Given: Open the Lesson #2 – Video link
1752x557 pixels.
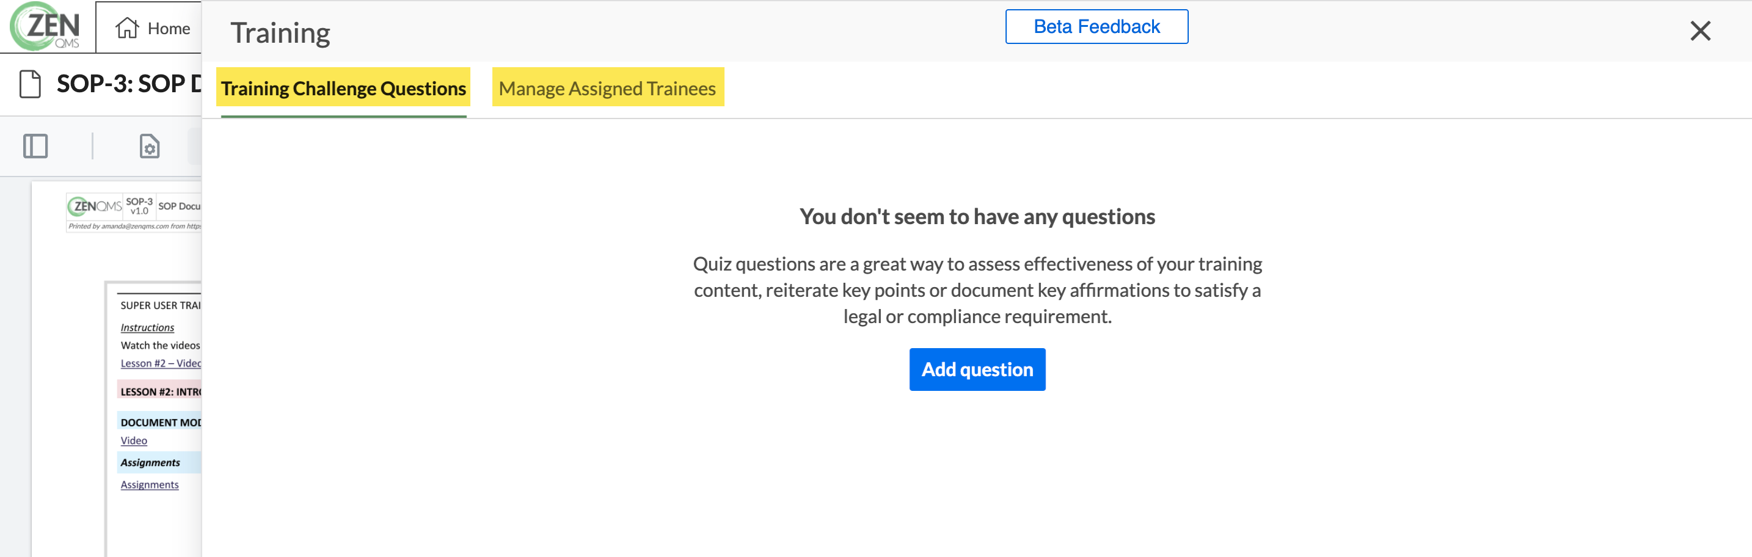Looking at the screenshot, I should point(161,363).
